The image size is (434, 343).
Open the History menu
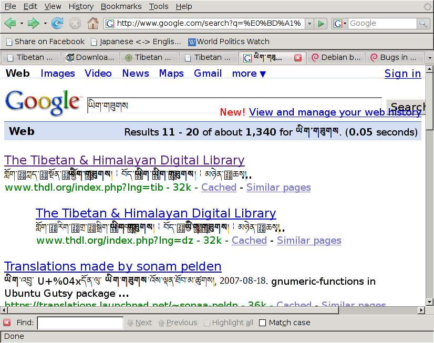coord(81,6)
